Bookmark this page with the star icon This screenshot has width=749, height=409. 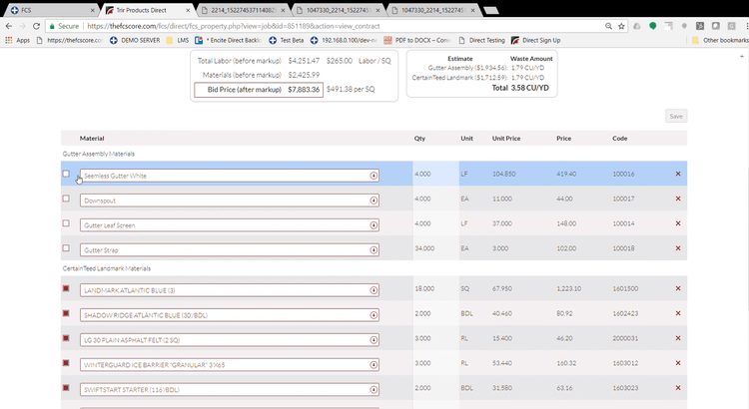point(621,26)
